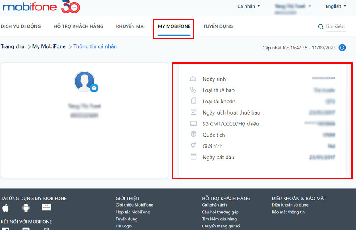356x230 pixels.
Task: Open the English language dropdown
Action: (336, 6)
